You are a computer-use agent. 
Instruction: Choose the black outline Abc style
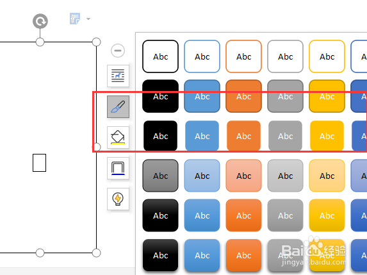[x=160, y=56]
